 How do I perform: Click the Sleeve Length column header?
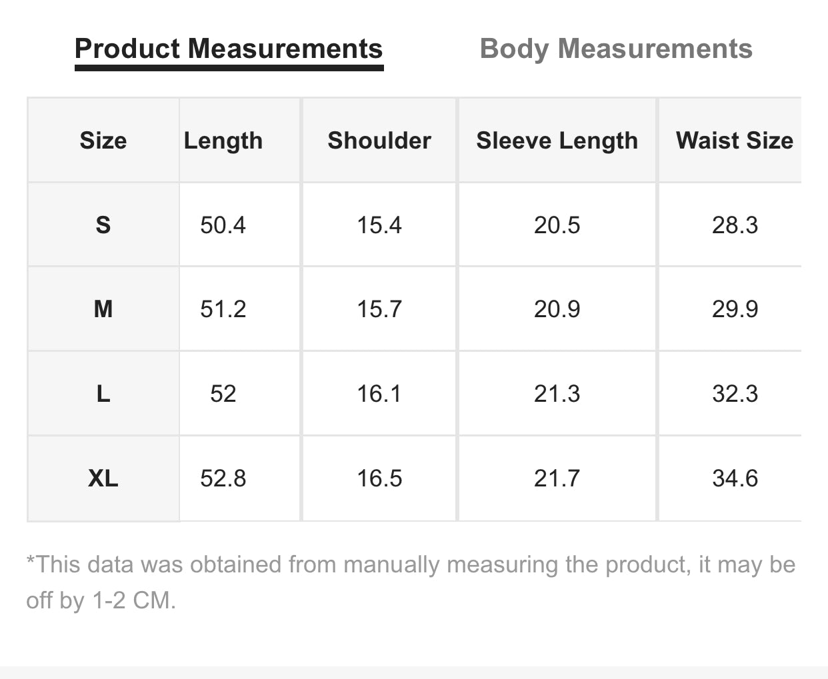[557, 141]
